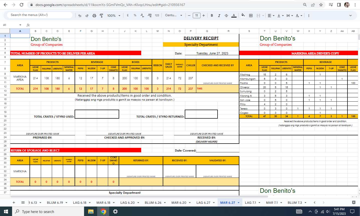360x216 pixels.
Task: Decrease decimal places
Action: pyautogui.click(x=142, y=15)
